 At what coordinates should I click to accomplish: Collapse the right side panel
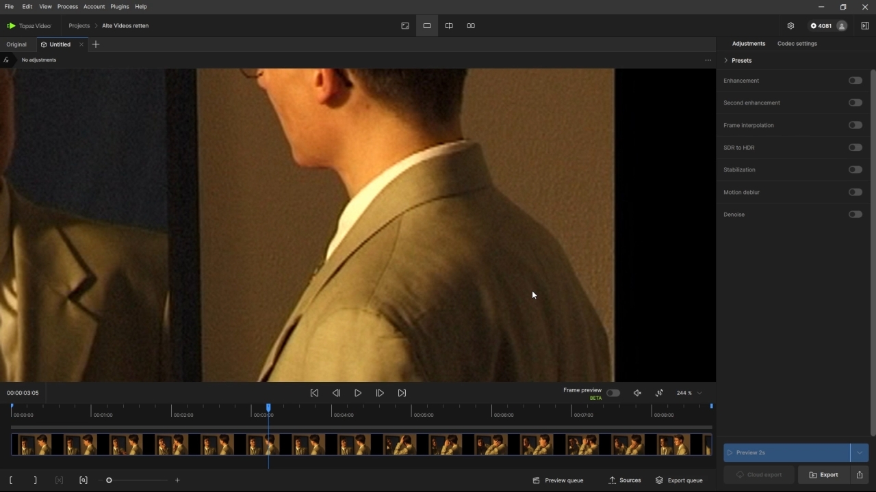(x=865, y=26)
